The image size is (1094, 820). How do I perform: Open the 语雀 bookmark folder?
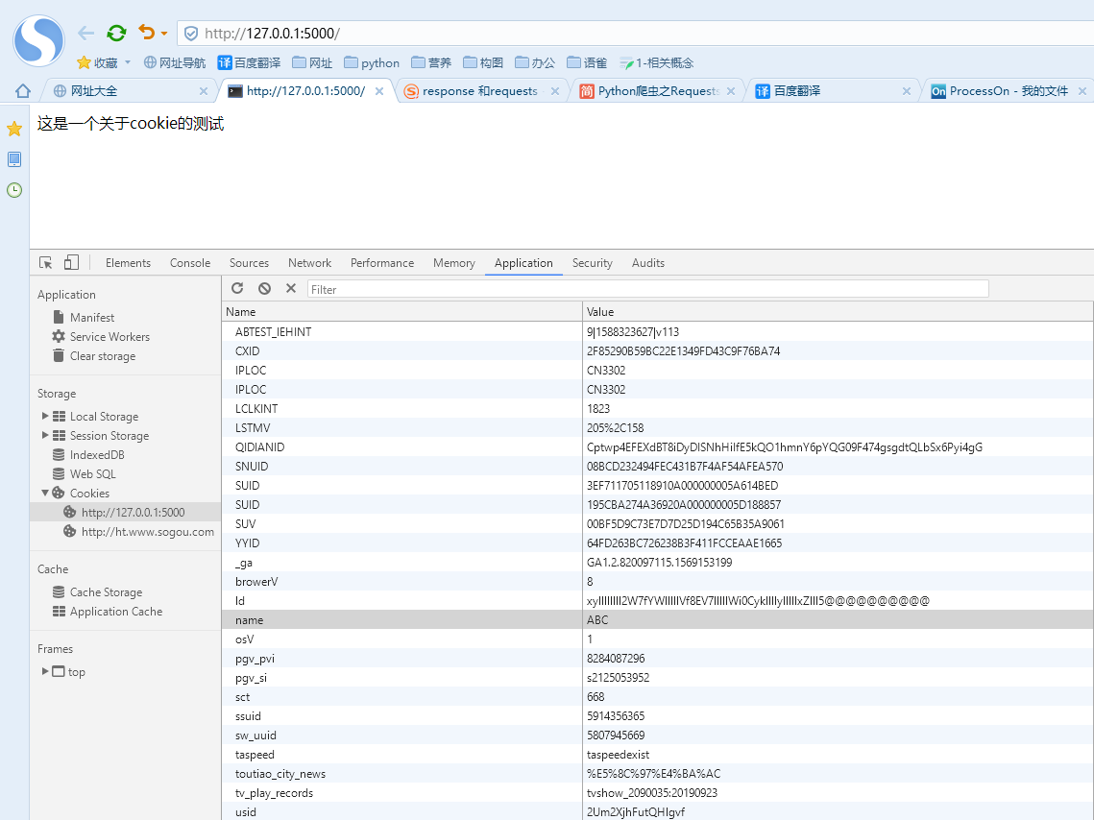tap(587, 62)
